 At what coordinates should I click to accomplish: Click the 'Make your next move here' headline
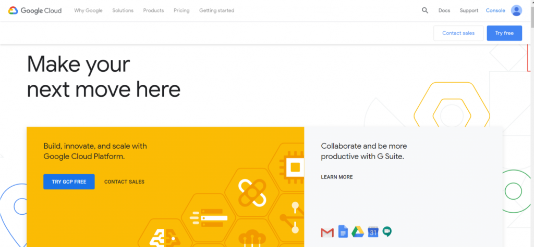tap(104, 76)
